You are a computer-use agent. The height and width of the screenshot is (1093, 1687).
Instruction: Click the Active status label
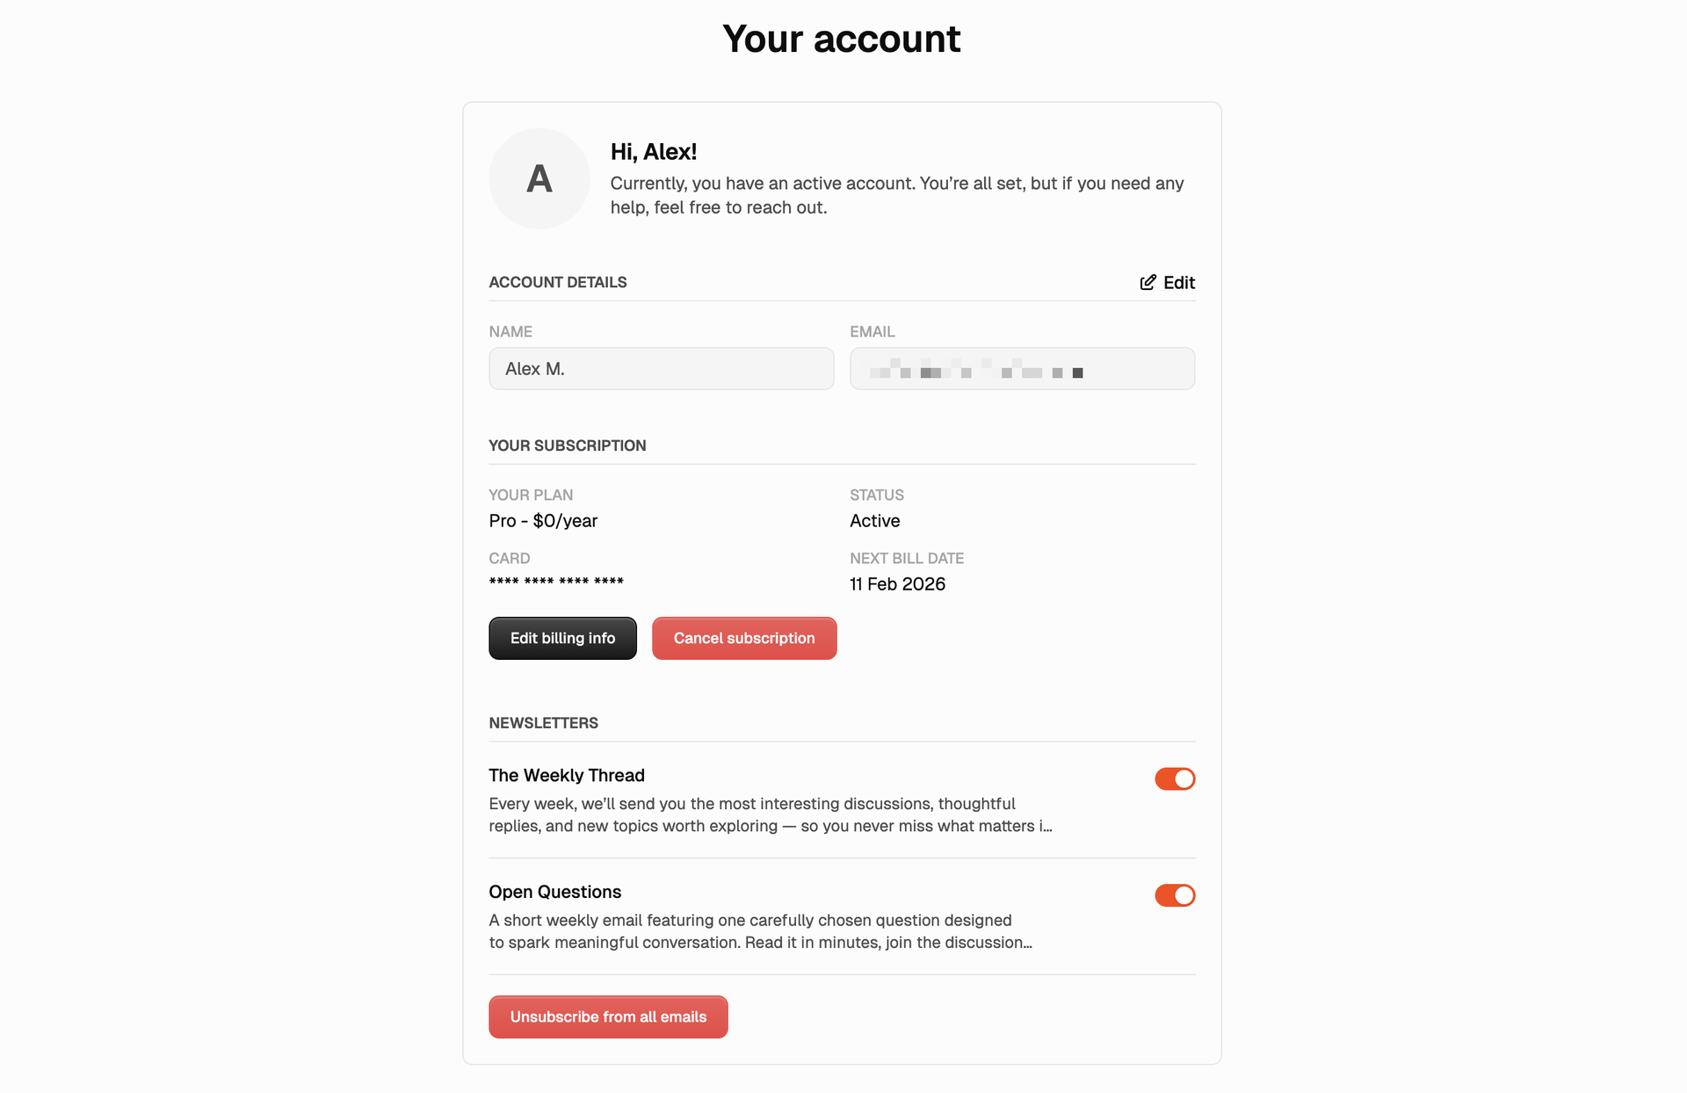click(874, 520)
